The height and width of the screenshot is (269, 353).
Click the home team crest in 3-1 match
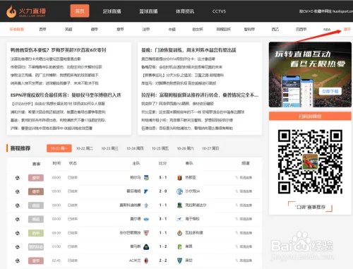(146, 219)
